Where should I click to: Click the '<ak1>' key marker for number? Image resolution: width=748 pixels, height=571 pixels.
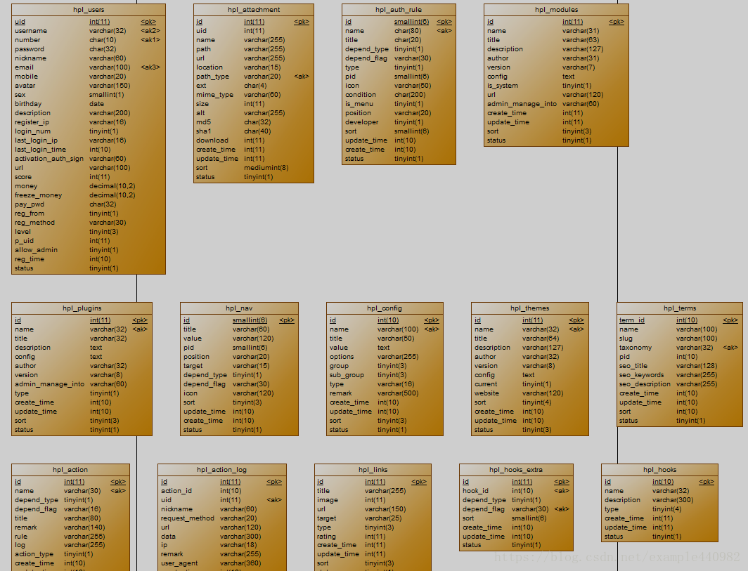150,40
